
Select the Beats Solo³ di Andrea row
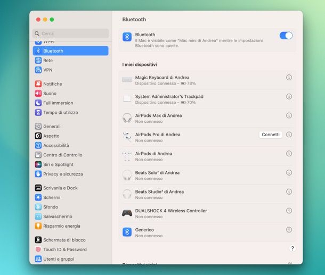[x=207, y=175]
